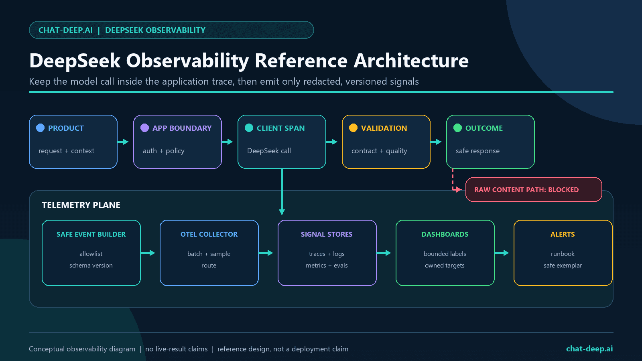Click the main title DeepSeek Observability Reference Architecture
The height and width of the screenshot is (361, 642).
(x=249, y=61)
